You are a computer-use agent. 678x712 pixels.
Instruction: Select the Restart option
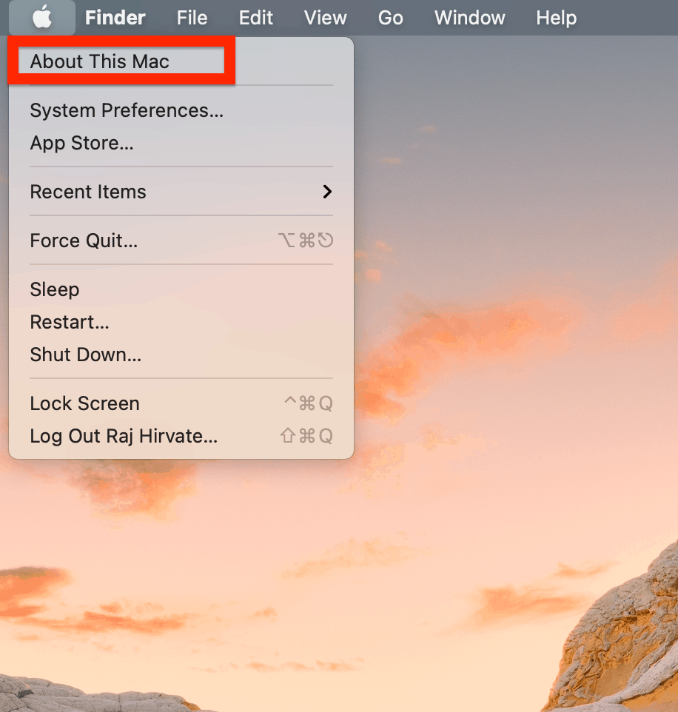point(70,322)
